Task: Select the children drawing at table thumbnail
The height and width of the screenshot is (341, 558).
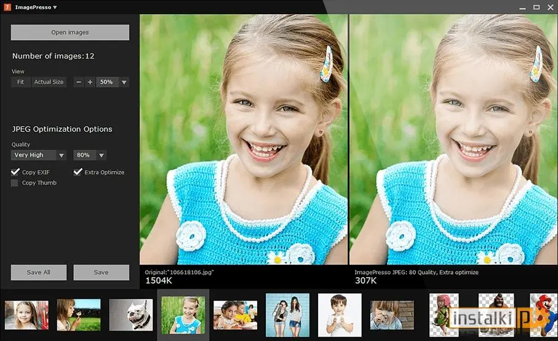Action: (x=235, y=315)
